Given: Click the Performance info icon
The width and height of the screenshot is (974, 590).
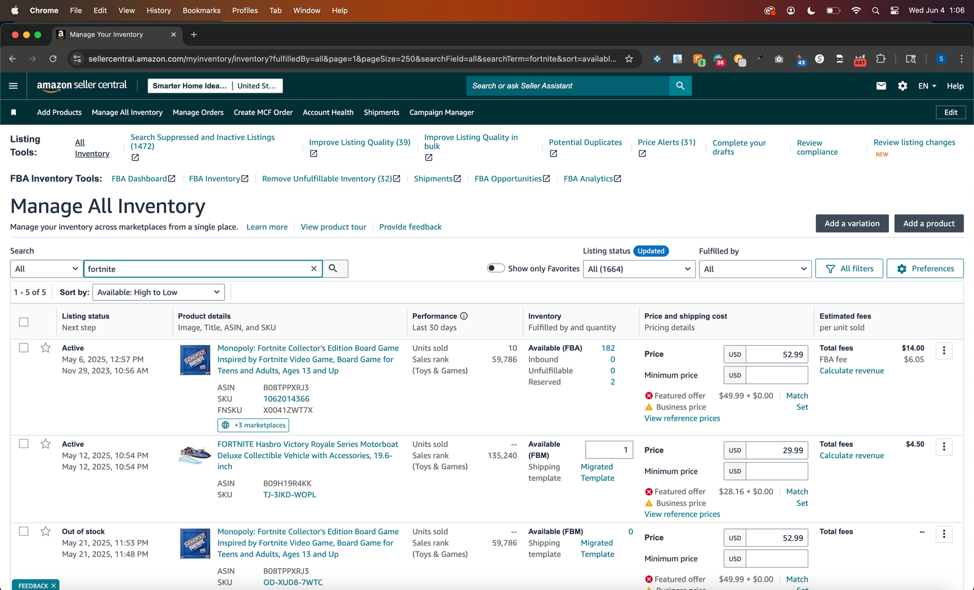Looking at the screenshot, I should (464, 316).
